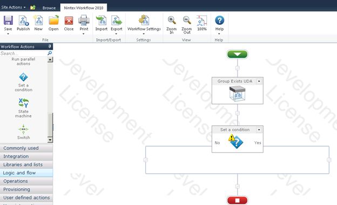Viewport: 337px width, 205px height.
Task: Click the Group Exists UDA title
Action: [x=235, y=81]
